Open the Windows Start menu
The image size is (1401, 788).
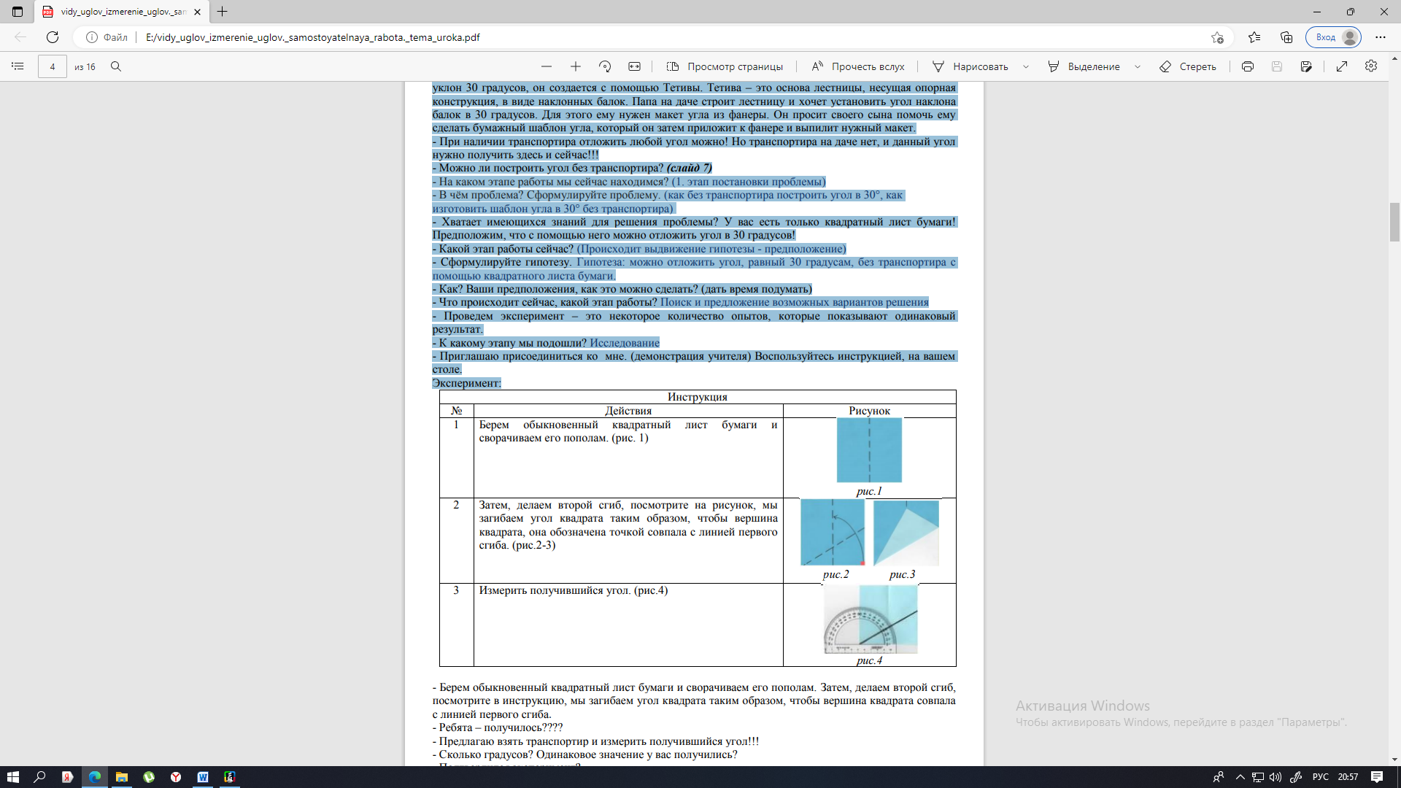pos(12,777)
